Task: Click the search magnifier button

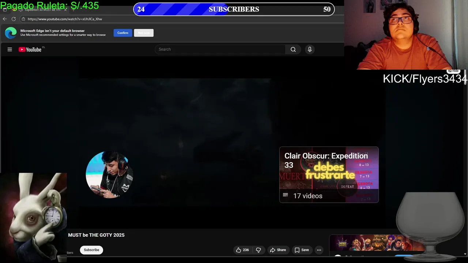Action: pos(293,49)
